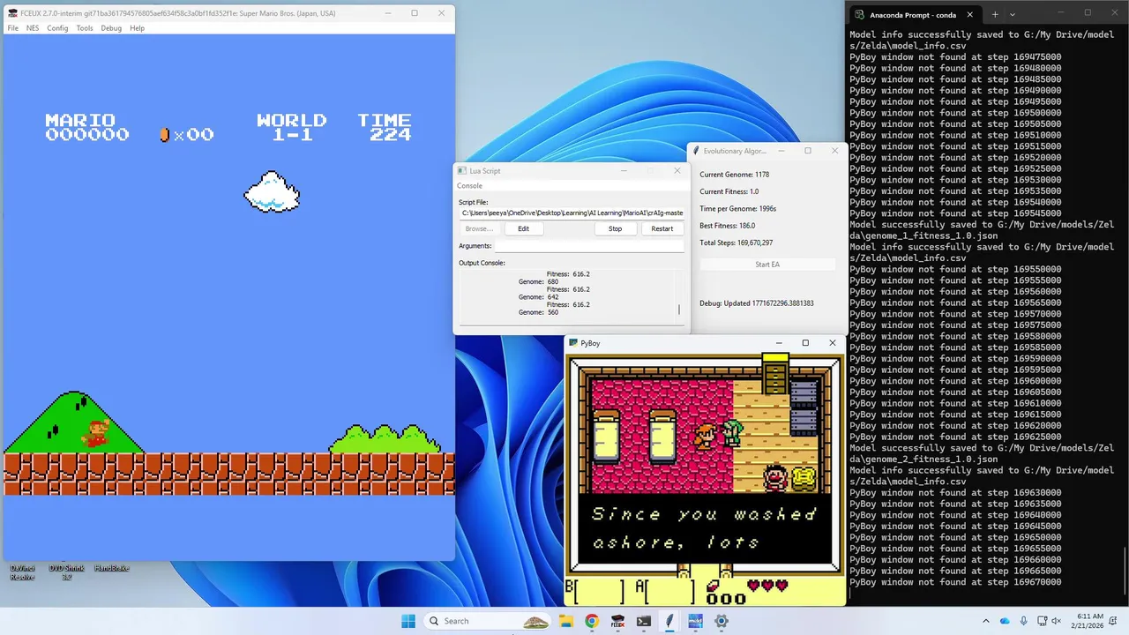Open Google Chrome from the taskbar
The image size is (1129, 635).
coord(592,621)
